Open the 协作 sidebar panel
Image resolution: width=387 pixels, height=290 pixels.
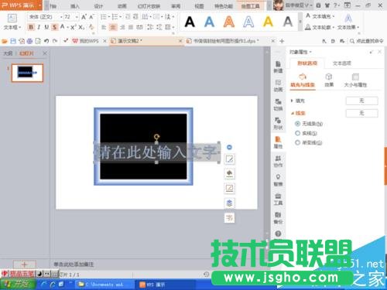(x=278, y=162)
